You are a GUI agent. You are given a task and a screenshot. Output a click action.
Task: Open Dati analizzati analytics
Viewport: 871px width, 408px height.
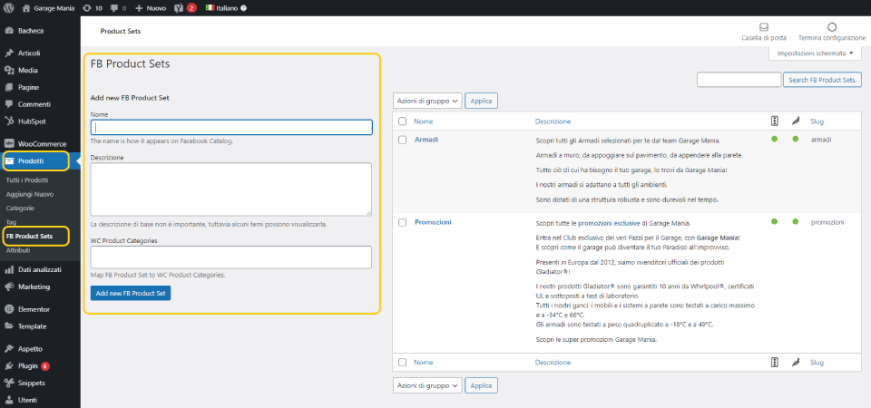[x=39, y=270]
